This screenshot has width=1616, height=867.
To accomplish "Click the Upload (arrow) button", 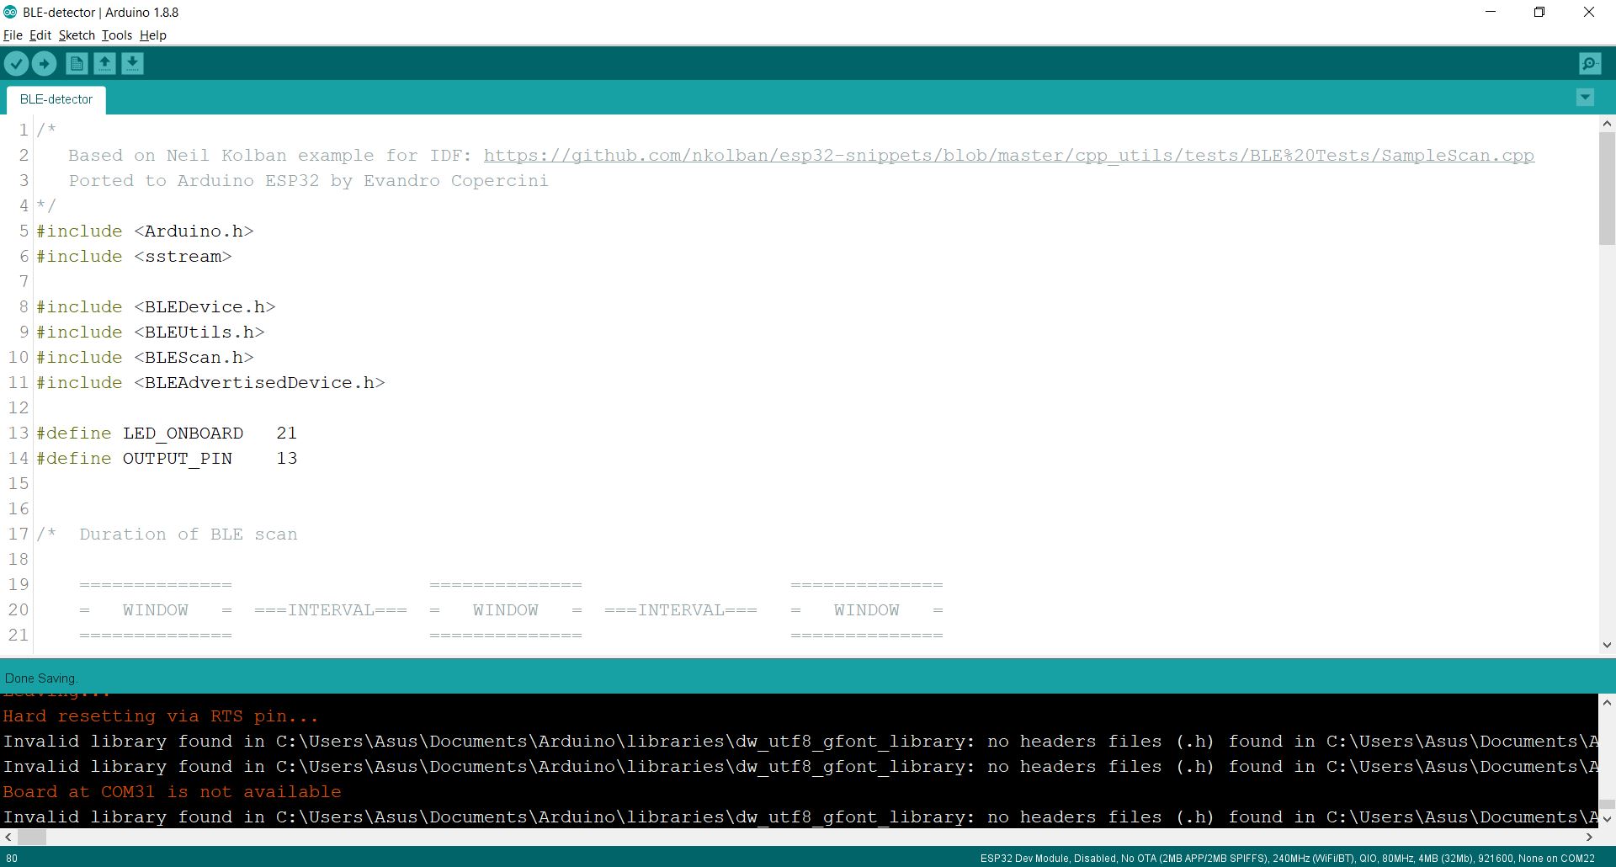I will [x=44, y=63].
